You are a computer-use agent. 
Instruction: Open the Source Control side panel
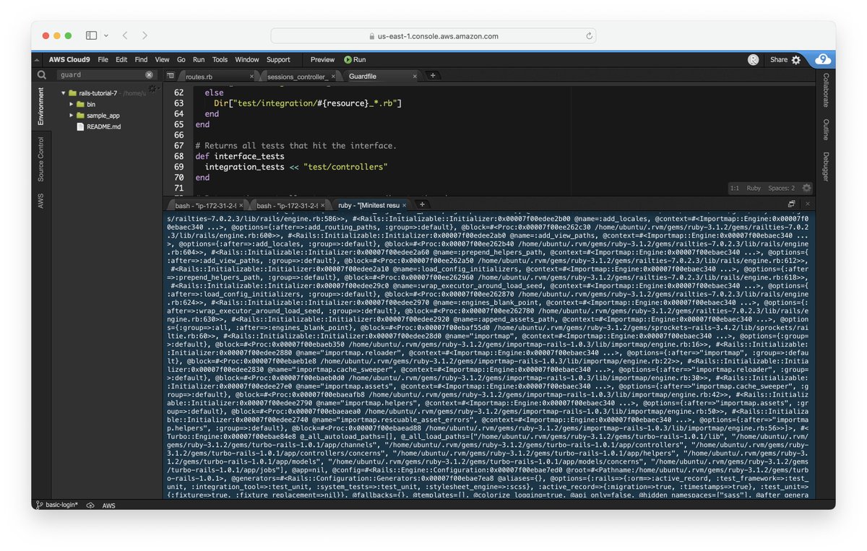click(x=40, y=159)
